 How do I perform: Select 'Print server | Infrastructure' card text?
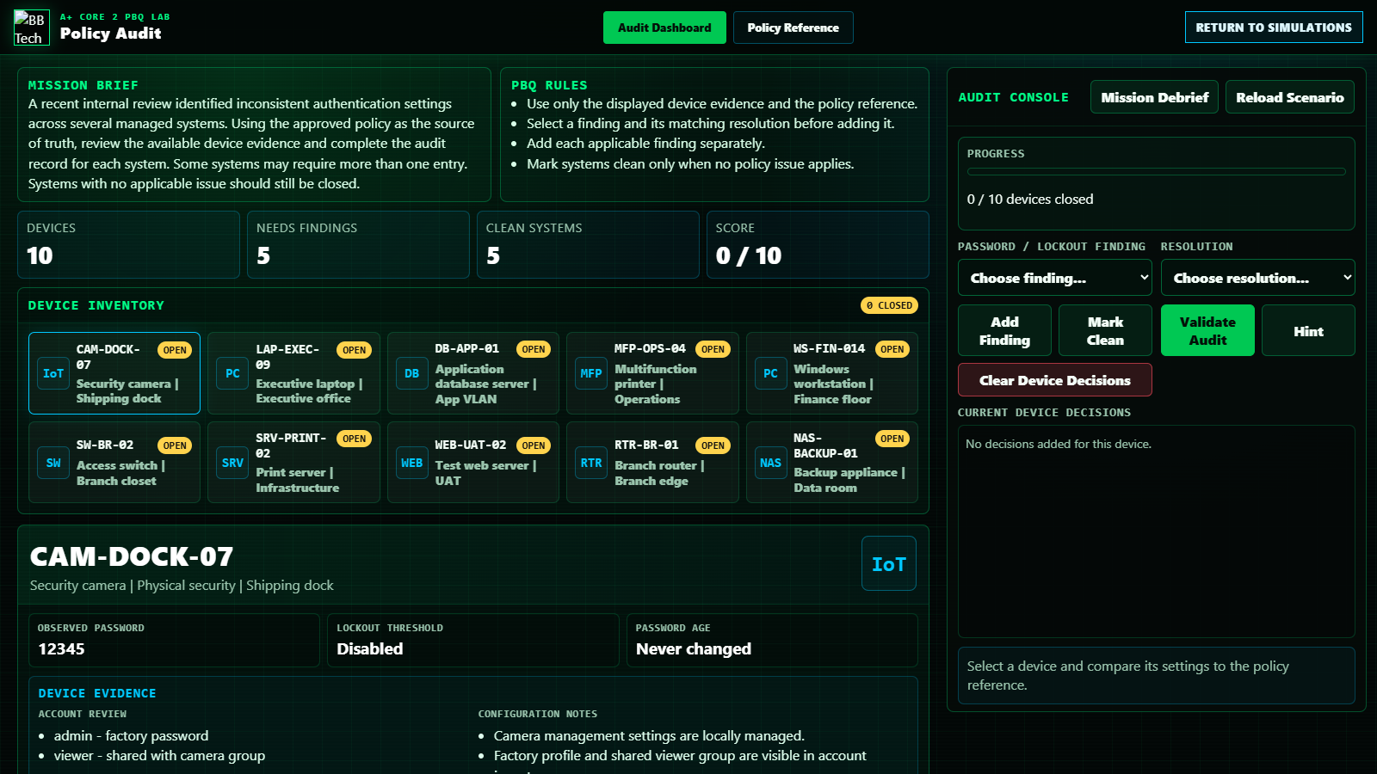297,480
